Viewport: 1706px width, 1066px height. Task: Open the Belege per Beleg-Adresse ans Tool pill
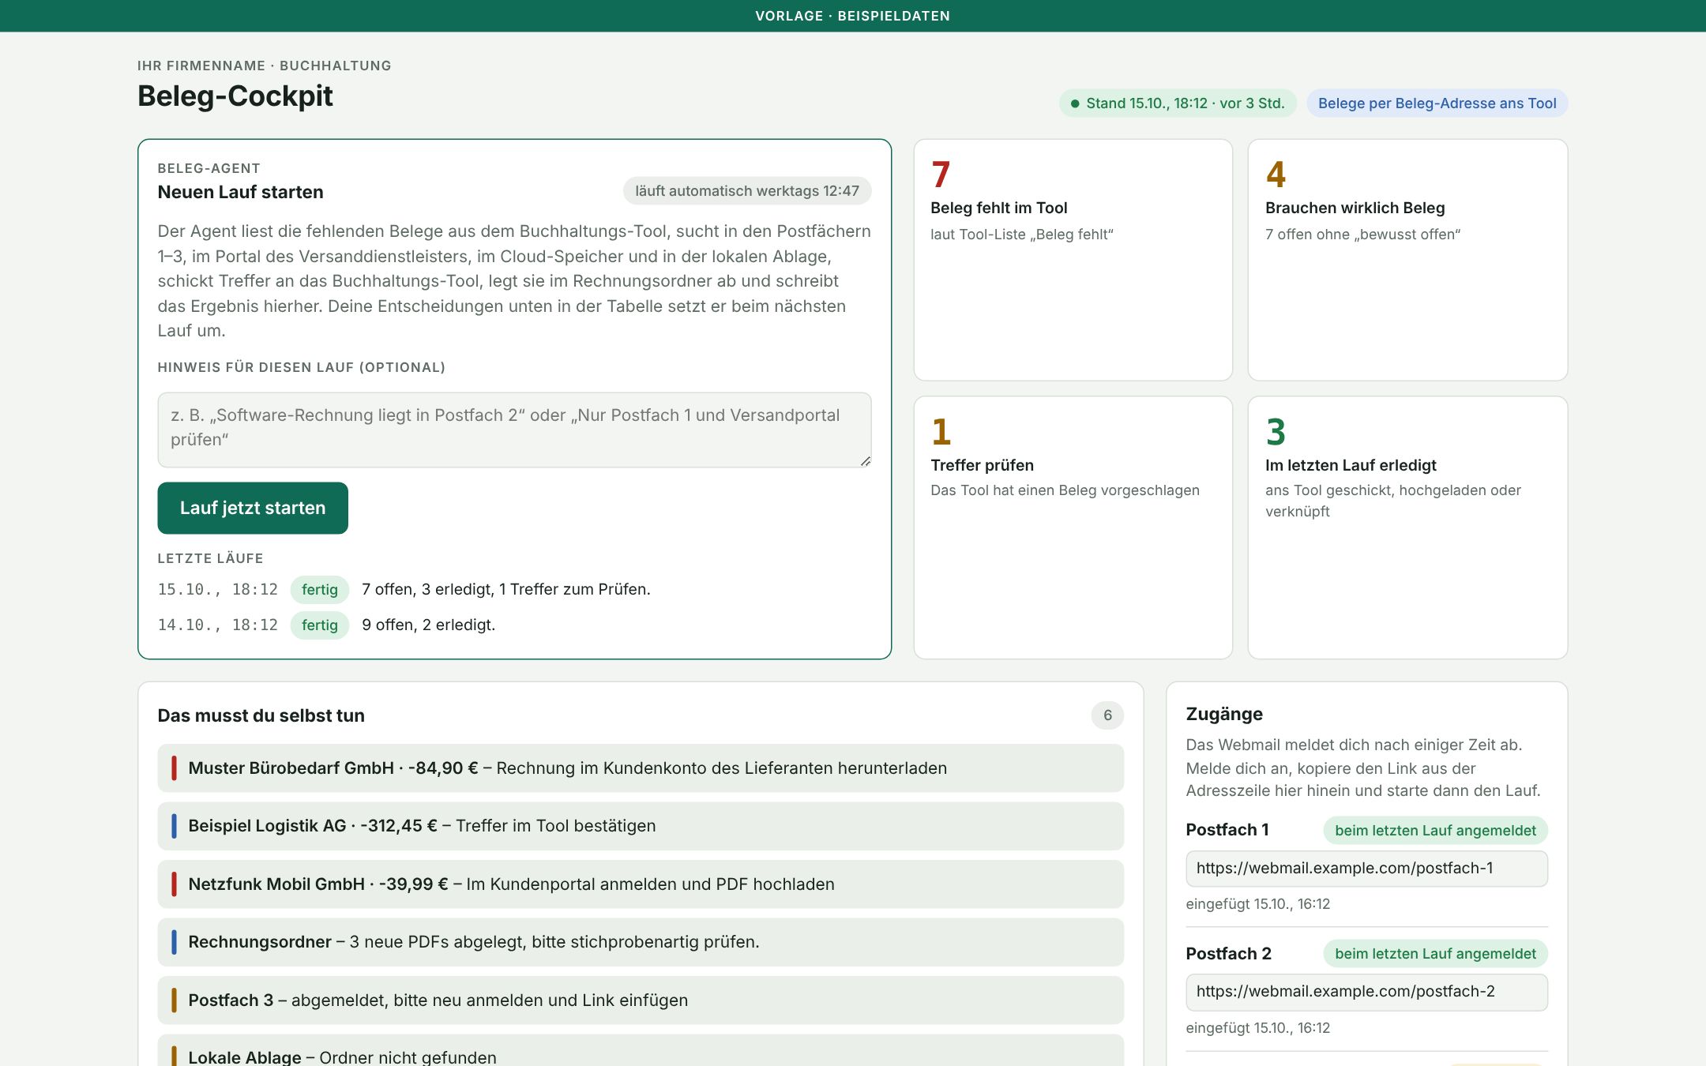click(1437, 103)
